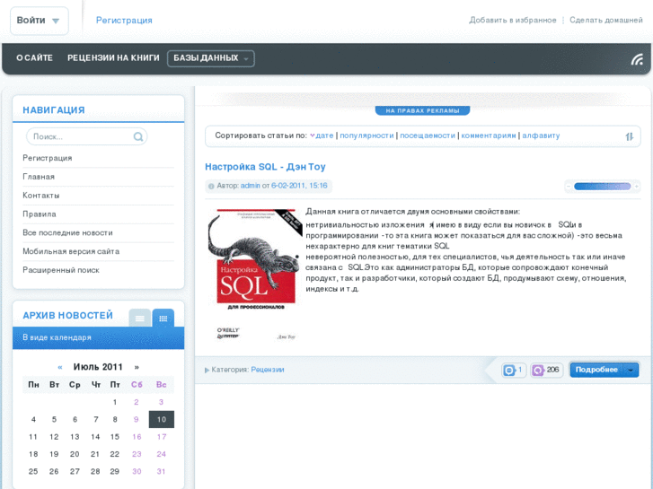The image size is (653, 489).
Task: Open the Рецензии category link
Action: click(268, 370)
